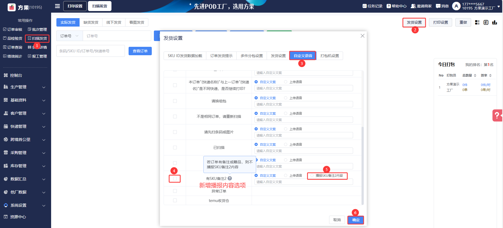Check the 有SKU备注2 row checkbox
503x228 pixels.
(x=175, y=179)
